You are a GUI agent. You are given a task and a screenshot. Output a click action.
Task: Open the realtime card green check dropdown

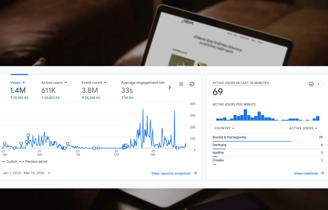[x=315, y=84]
